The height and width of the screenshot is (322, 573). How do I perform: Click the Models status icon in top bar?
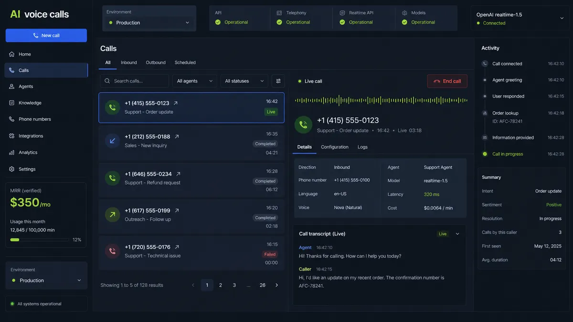pyautogui.click(x=404, y=13)
